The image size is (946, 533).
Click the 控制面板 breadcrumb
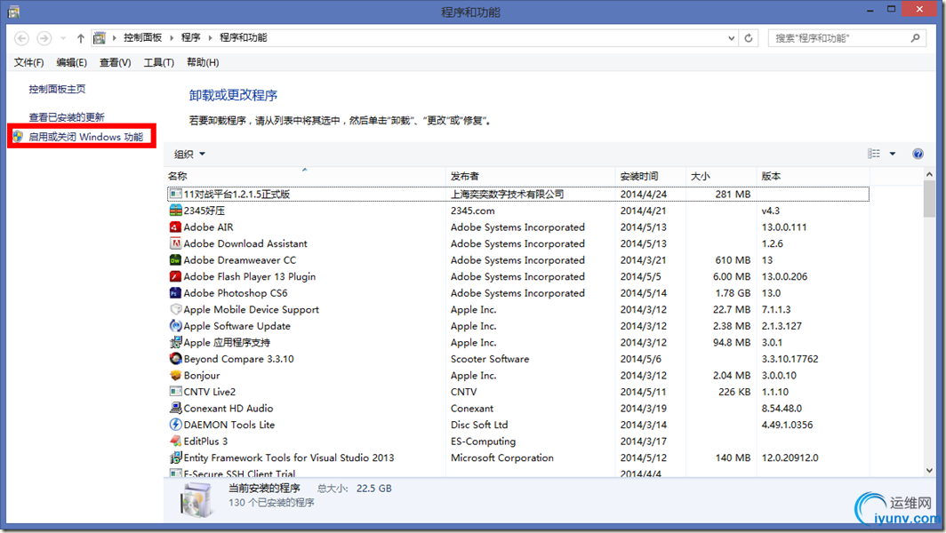[x=143, y=37]
